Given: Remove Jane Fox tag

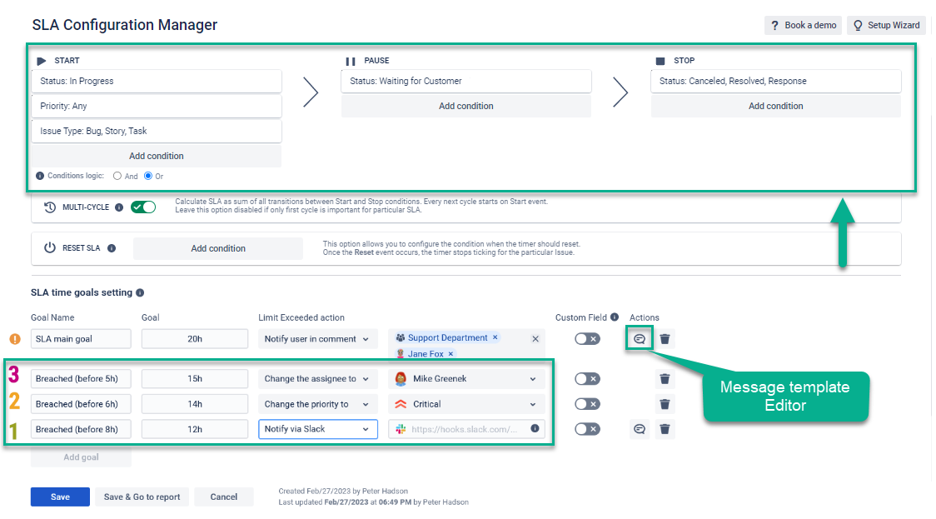Looking at the screenshot, I should click(x=451, y=353).
